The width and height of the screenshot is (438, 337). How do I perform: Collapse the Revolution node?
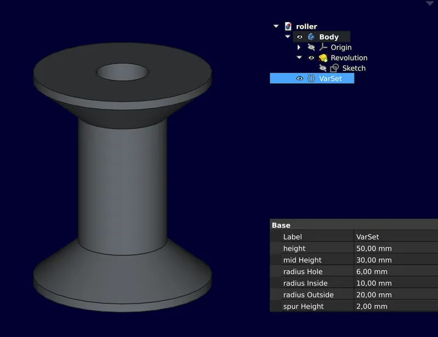coord(299,57)
